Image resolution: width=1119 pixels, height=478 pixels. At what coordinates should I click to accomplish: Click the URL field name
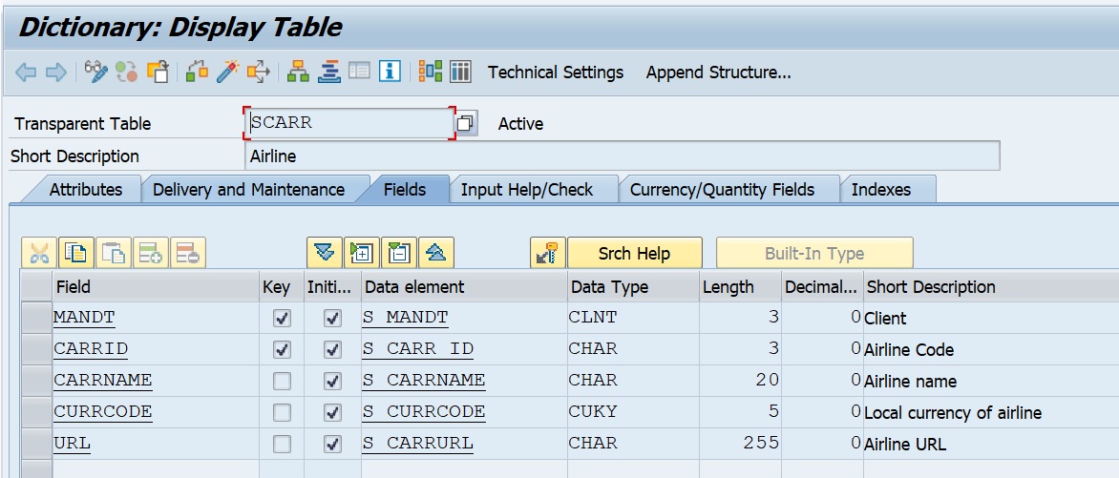click(72, 444)
